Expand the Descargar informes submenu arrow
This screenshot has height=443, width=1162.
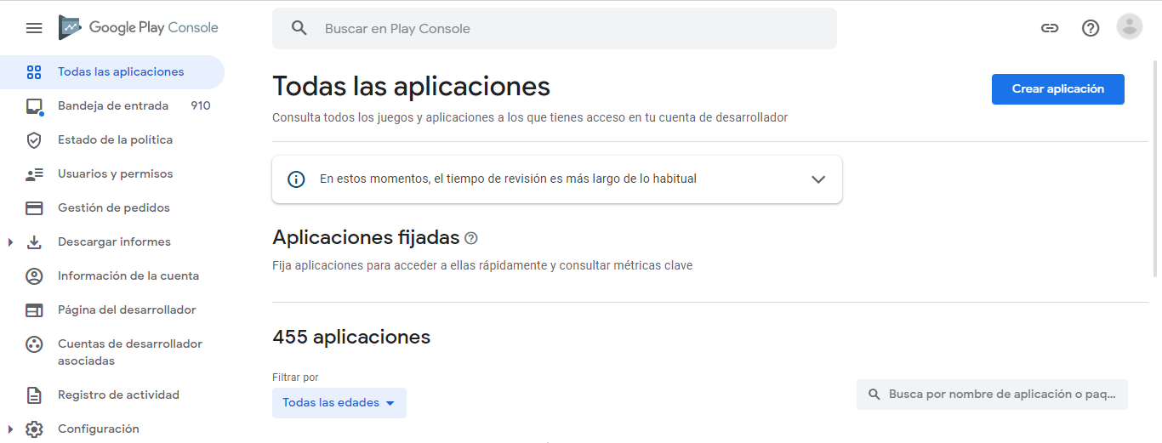tap(10, 242)
